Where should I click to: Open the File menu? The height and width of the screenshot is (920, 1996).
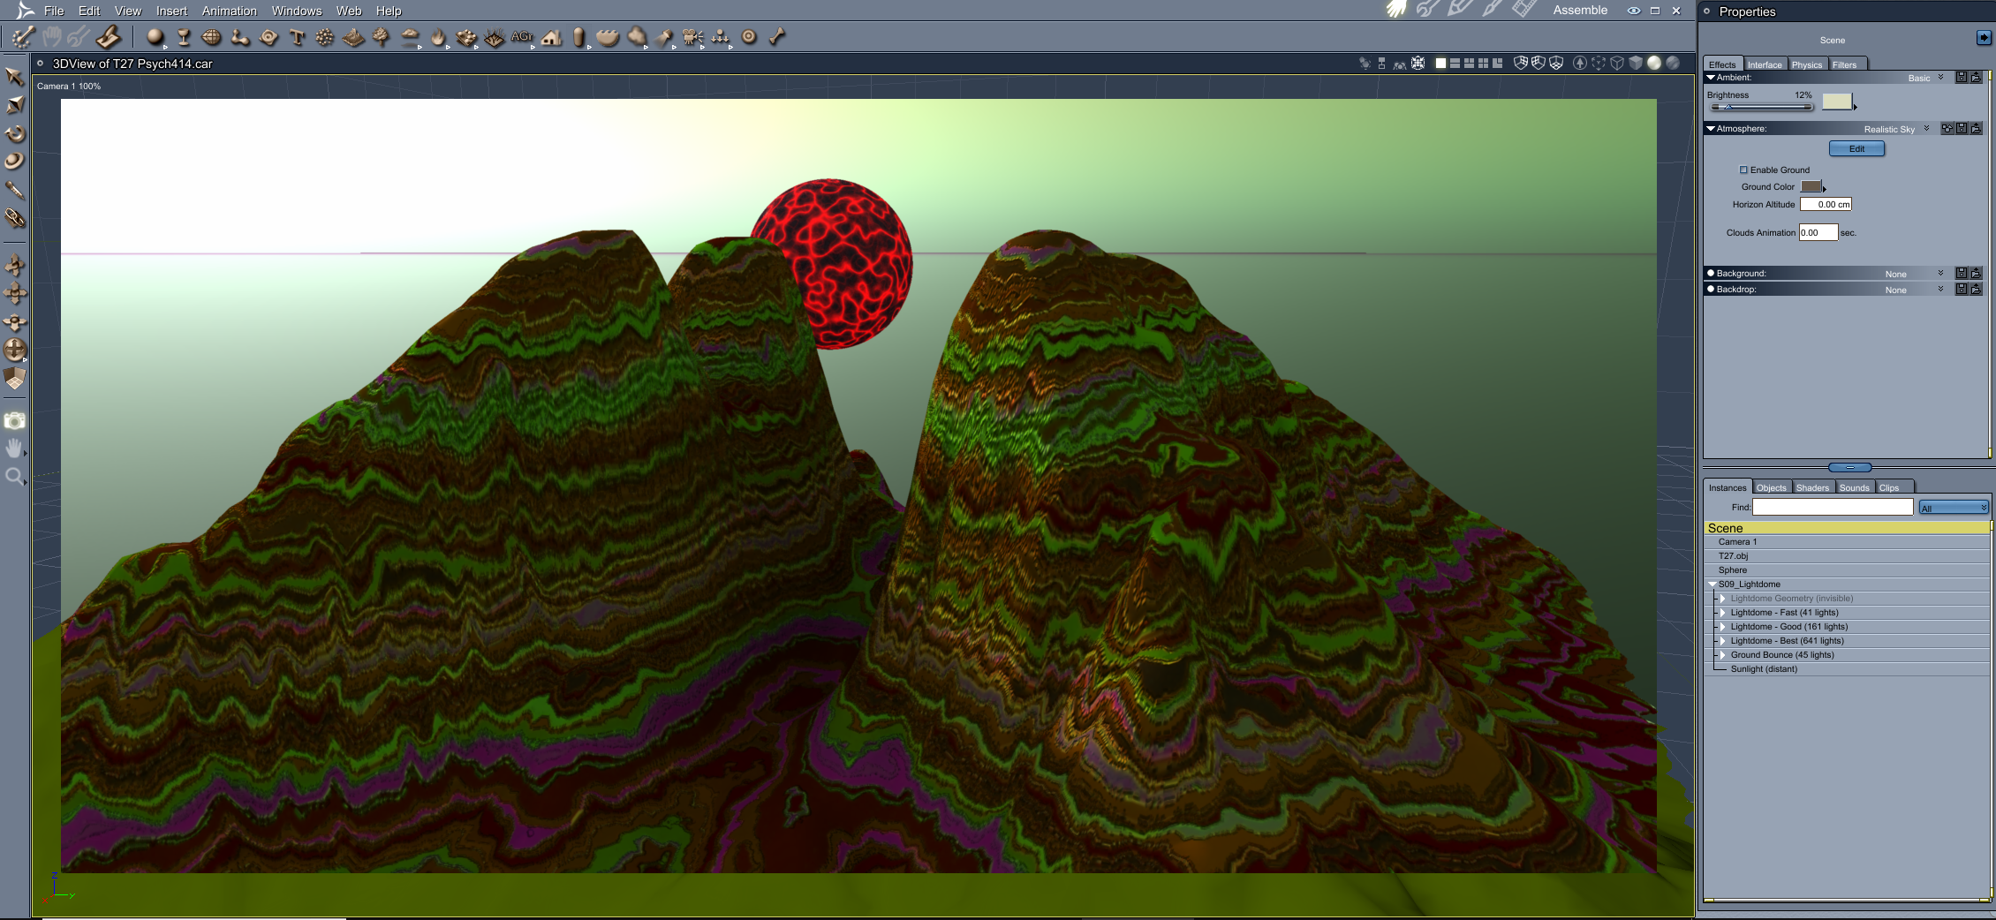54,11
